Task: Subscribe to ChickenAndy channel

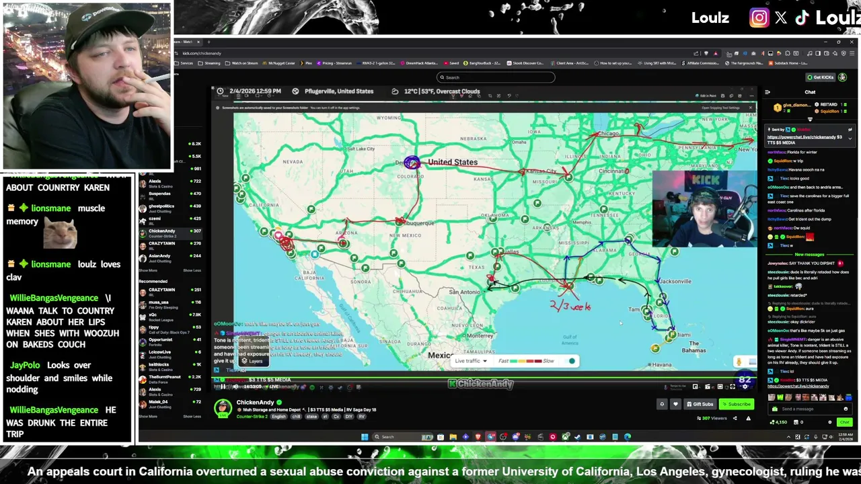Action: [x=735, y=404]
